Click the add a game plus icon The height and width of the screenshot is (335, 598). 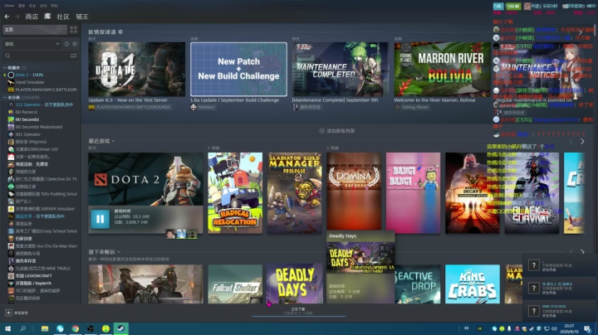point(8,313)
